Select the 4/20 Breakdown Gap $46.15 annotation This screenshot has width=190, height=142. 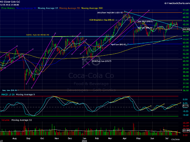[102, 20]
